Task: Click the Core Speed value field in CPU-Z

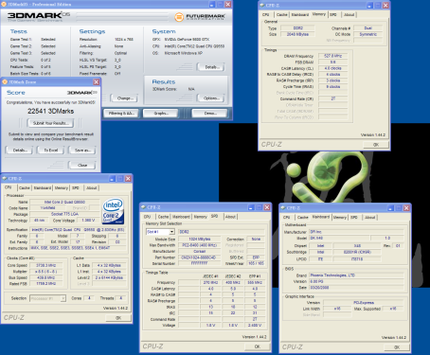Action: [x=46, y=265]
